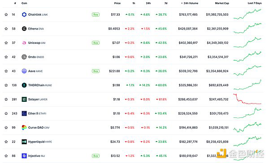Open THORChain 7-day sparkline chart
The image size is (269, 163).
pos(247,85)
